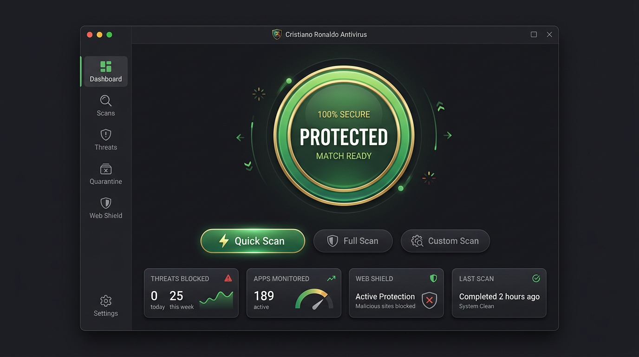
Task: Click the Settings gear icon
Action: pyautogui.click(x=106, y=301)
